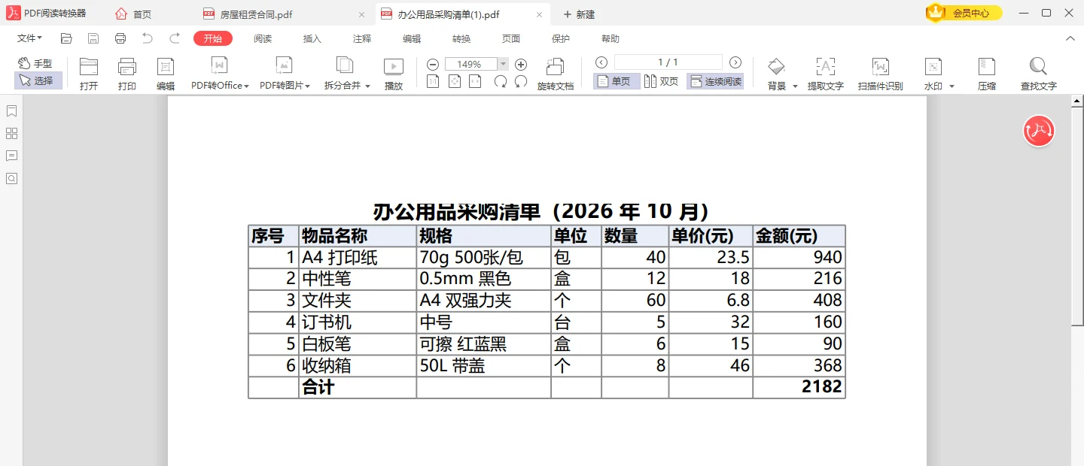The image size is (1084, 466).
Task: Open comments panel in left sidebar
Action: tap(11, 156)
